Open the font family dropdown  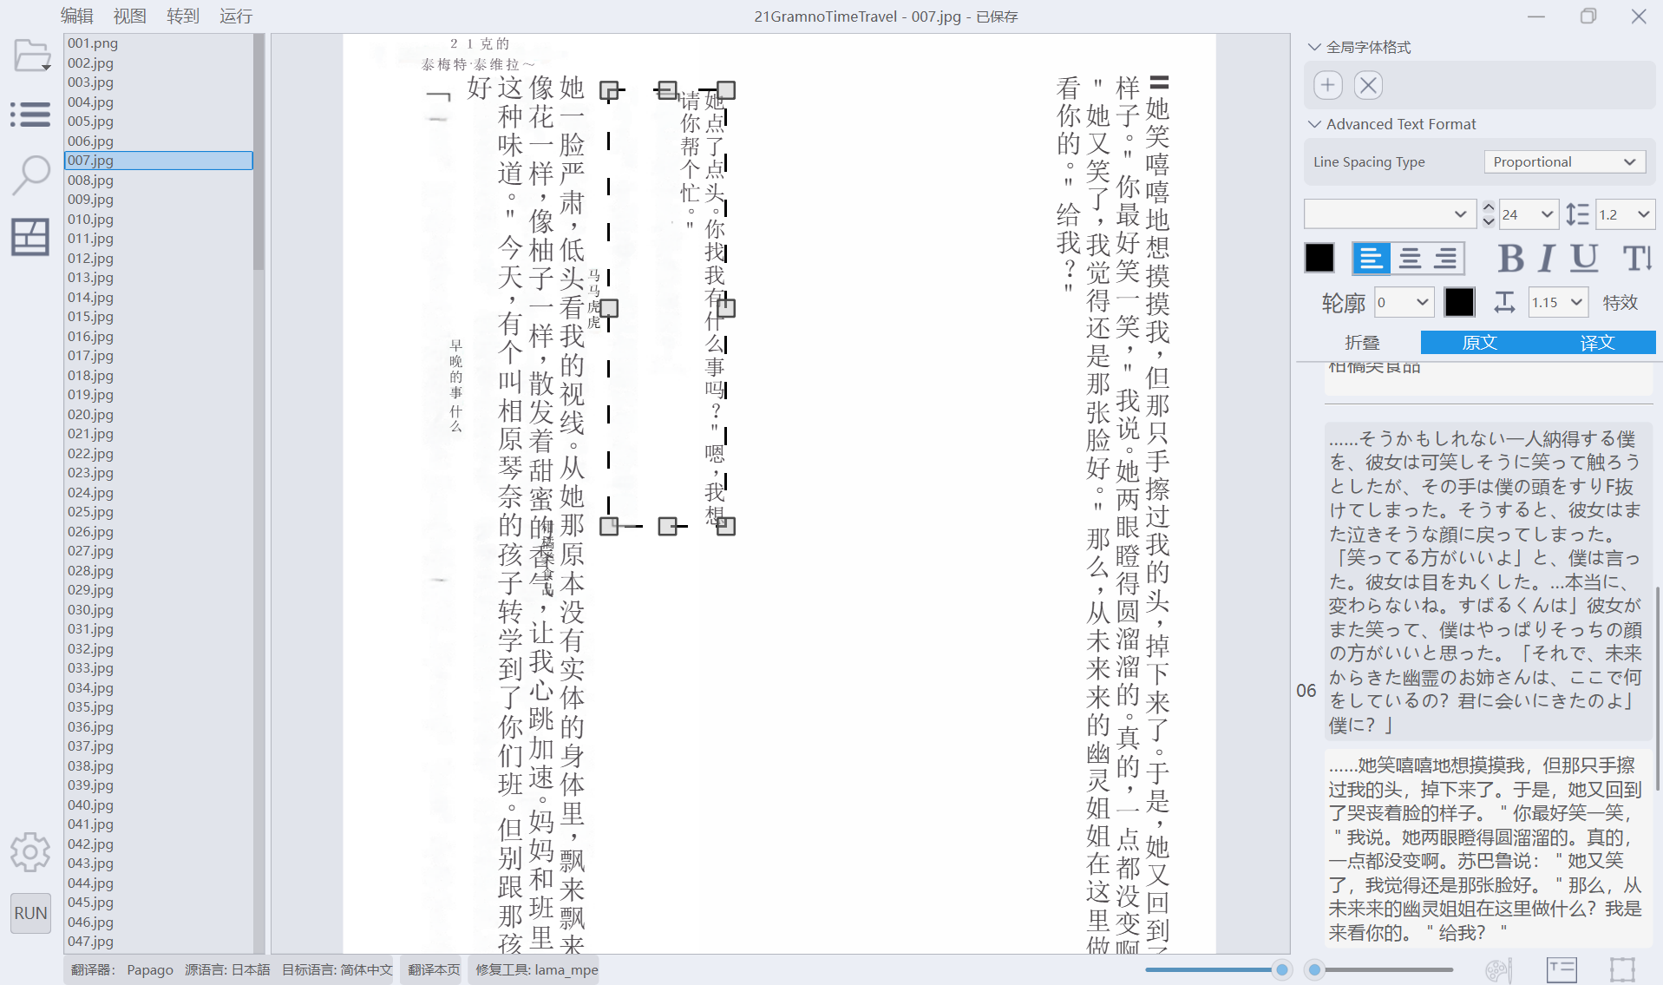(x=1389, y=214)
